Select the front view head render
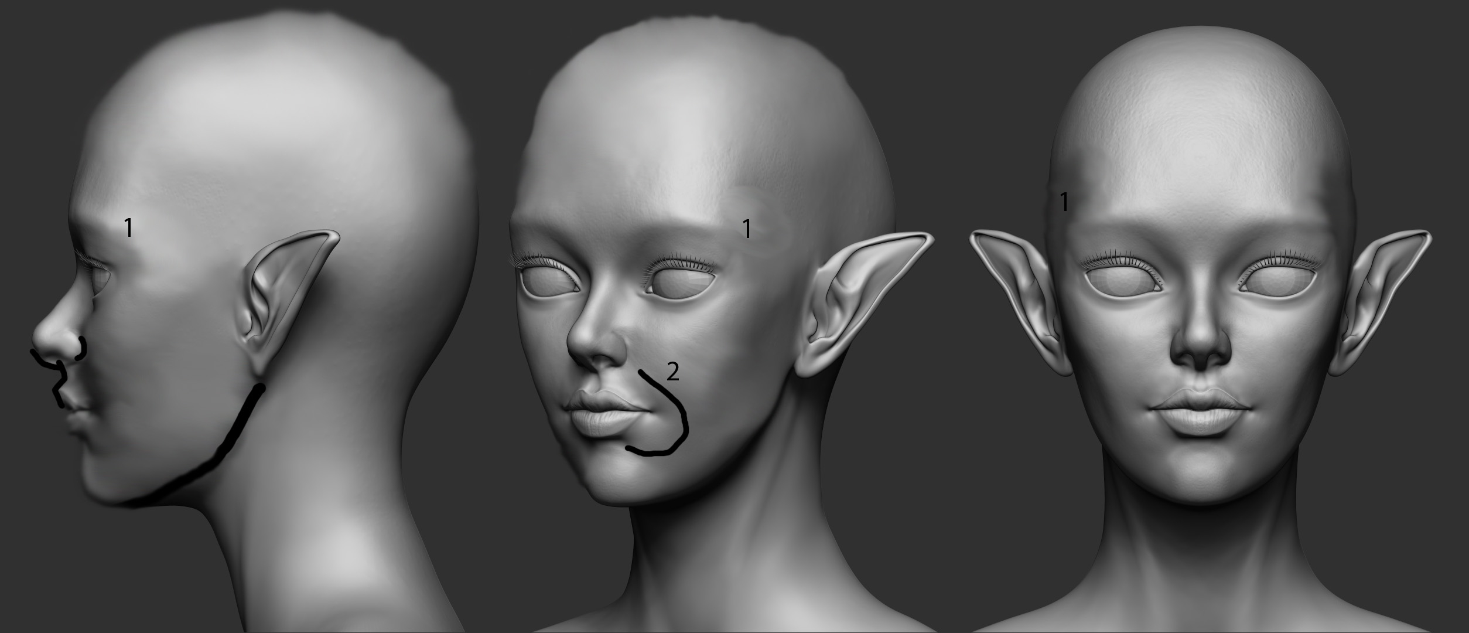 [x=1201, y=328]
